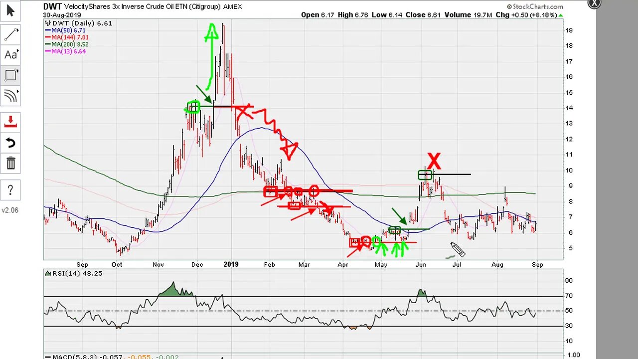Close the ChartNotes annotation window
This screenshot has width=638, height=359.
tap(594, 3)
